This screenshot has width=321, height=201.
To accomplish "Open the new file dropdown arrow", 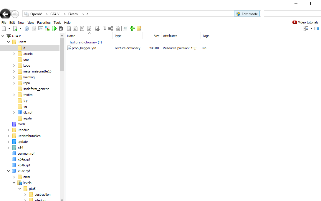I will coord(9,28).
